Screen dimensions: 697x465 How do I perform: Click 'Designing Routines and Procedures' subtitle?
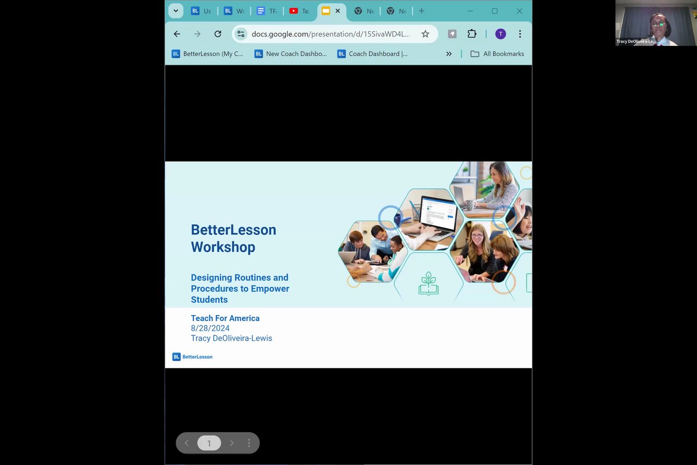pos(240,288)
